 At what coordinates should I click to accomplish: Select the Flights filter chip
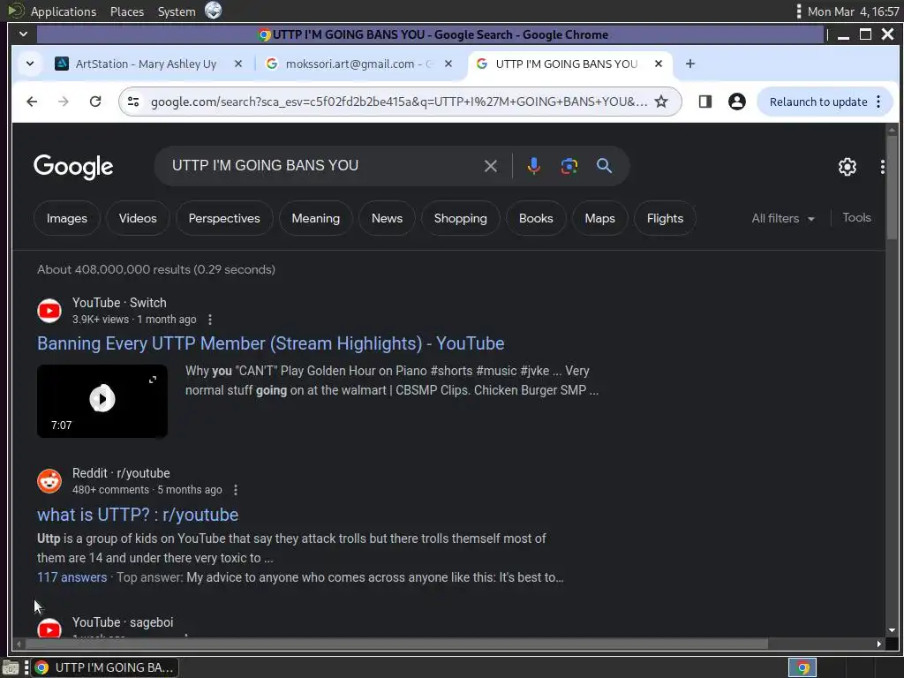pyautogui.click(x=666, y=219)
